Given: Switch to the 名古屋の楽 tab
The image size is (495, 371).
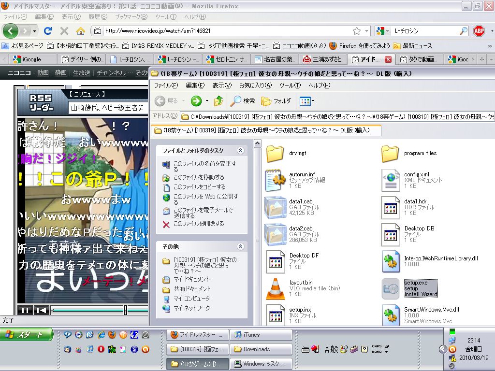Looking at the screenshot, I should [x=275, y=59].
